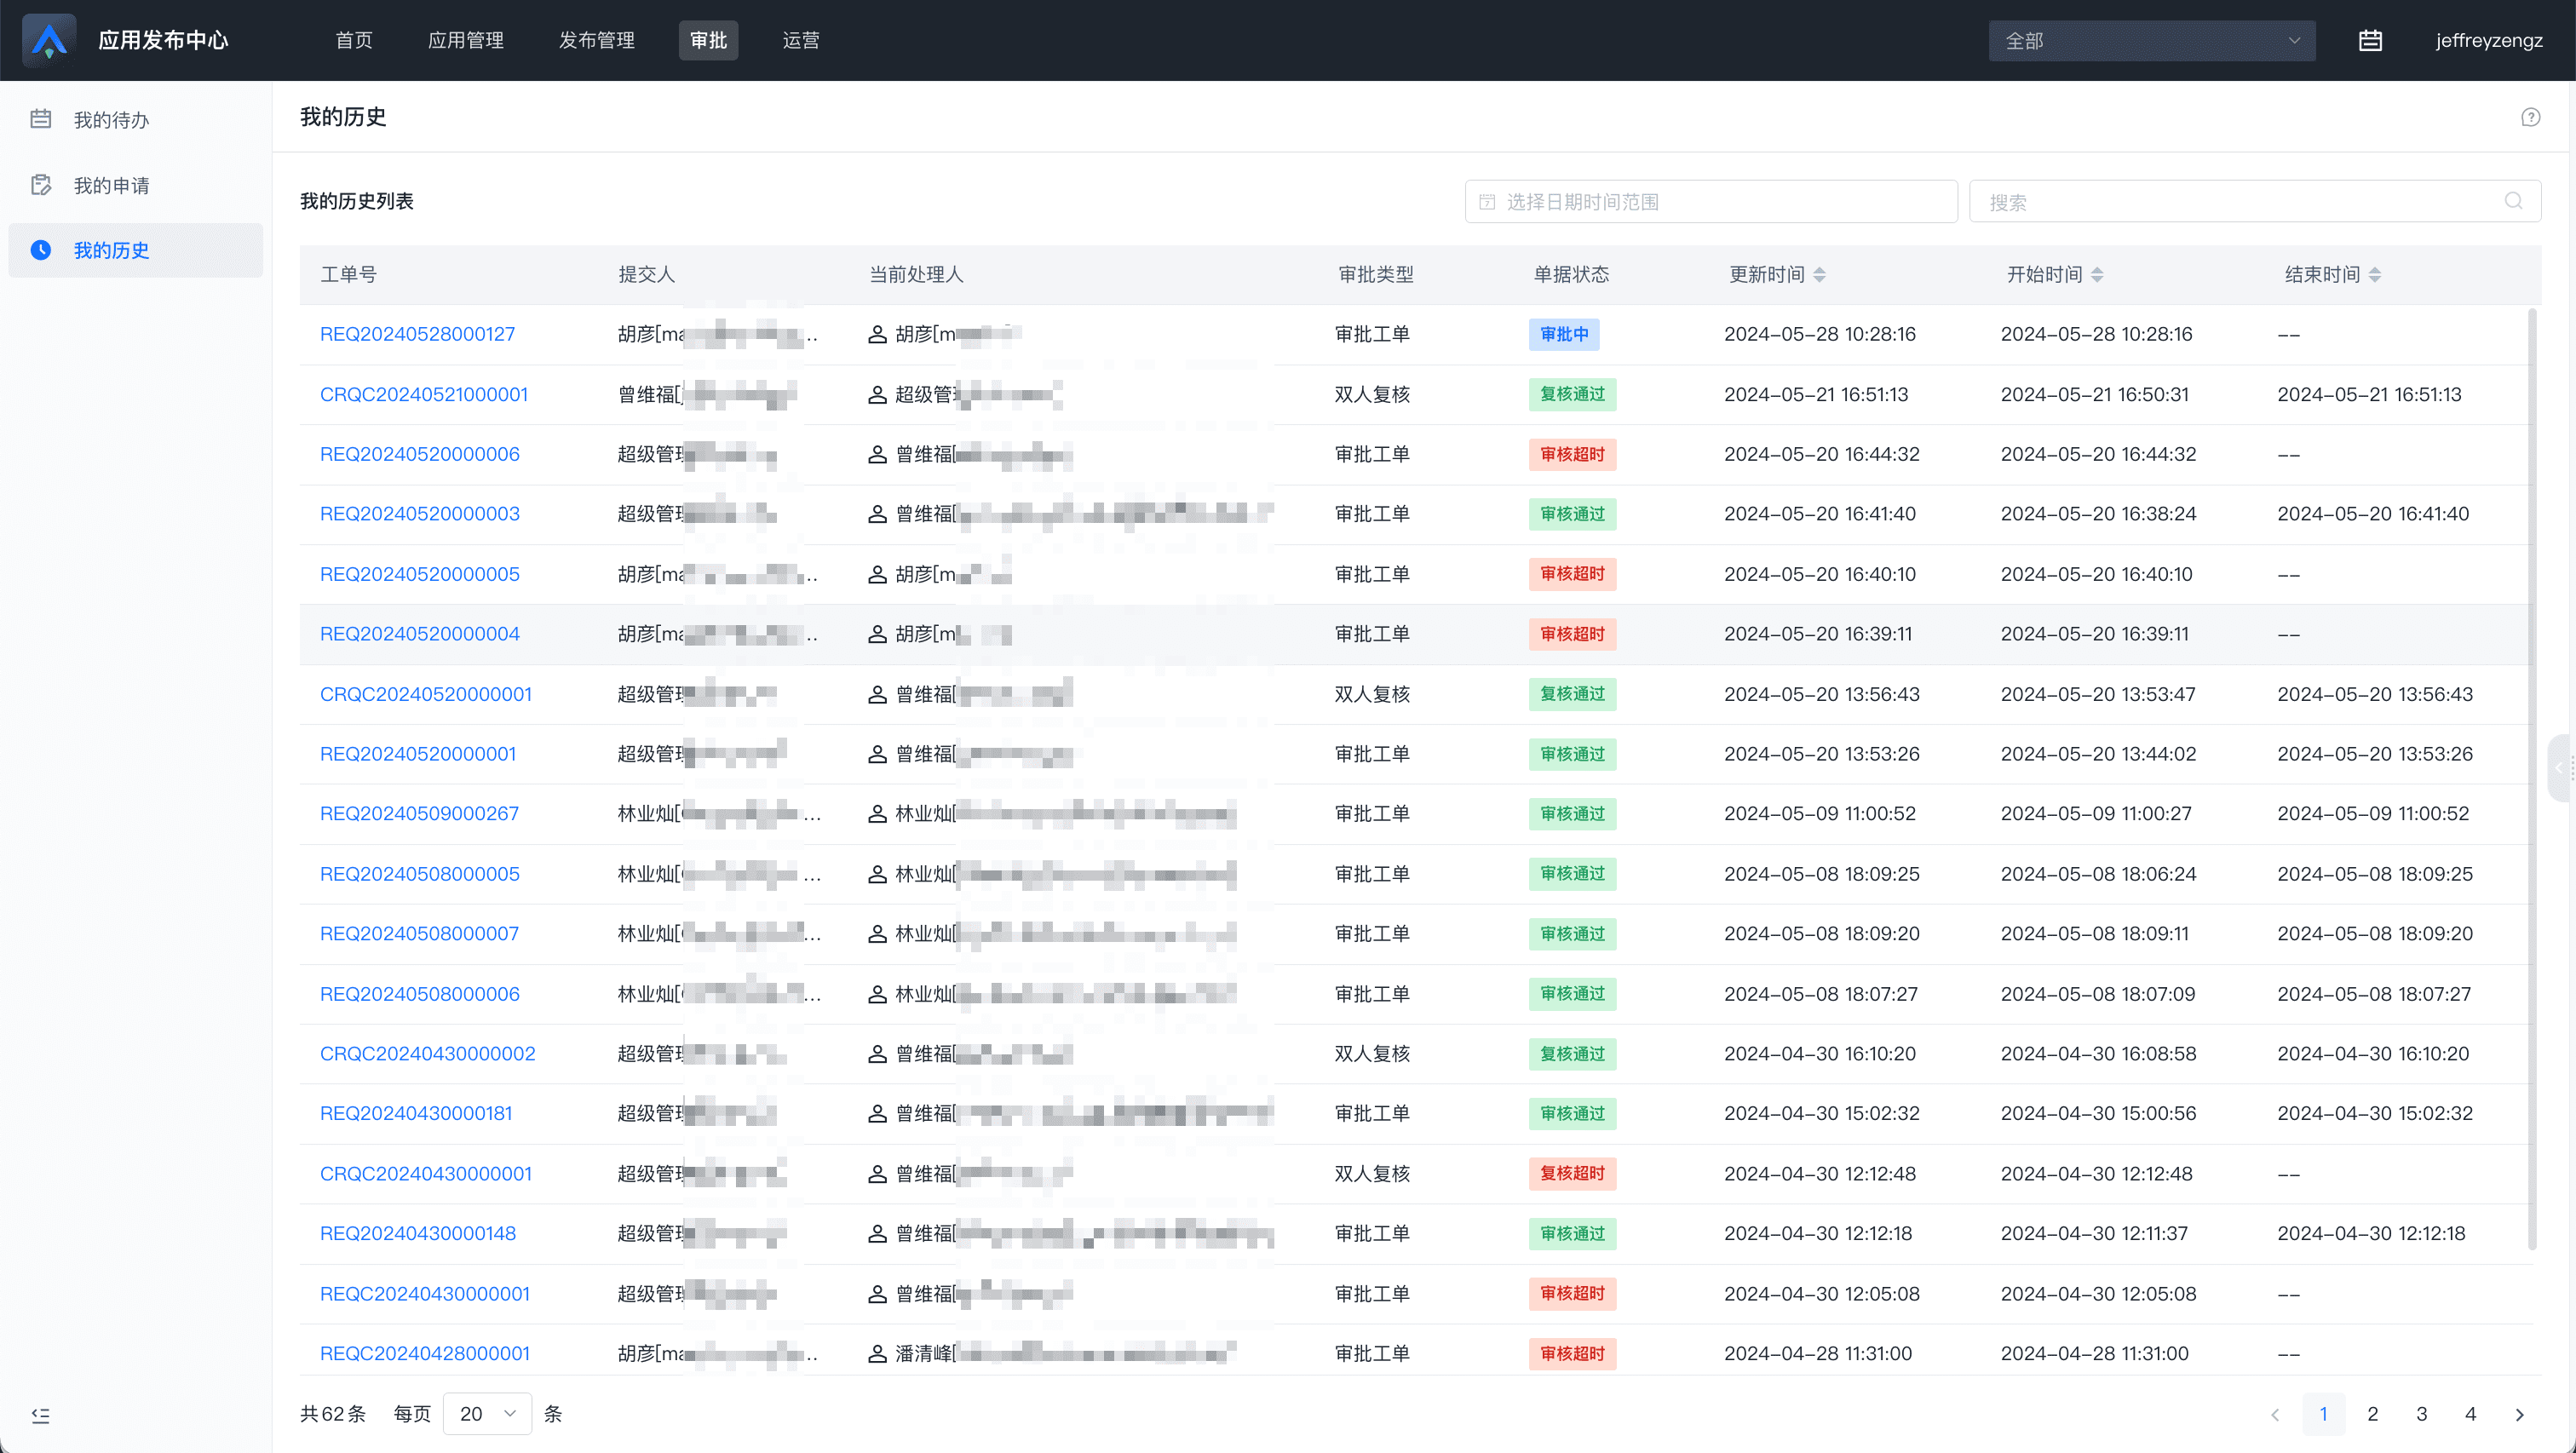Switch to 发布管理 menu
Viewport: 2576px width, 1453px height.
tap(596, 40)
